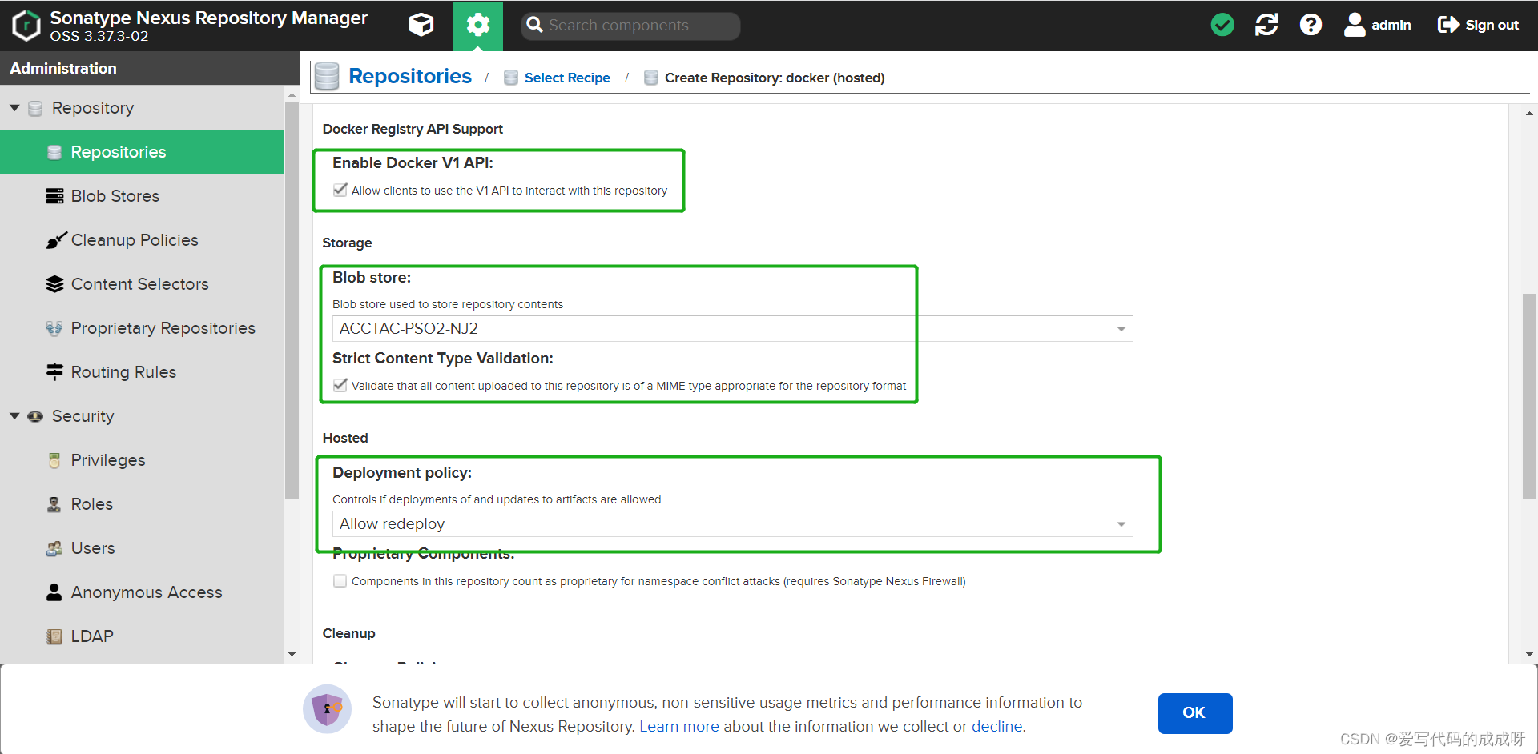1538x754 pixels.
Task: Click the Routing Rules signpost icon
Action: [x=54, y=371]
